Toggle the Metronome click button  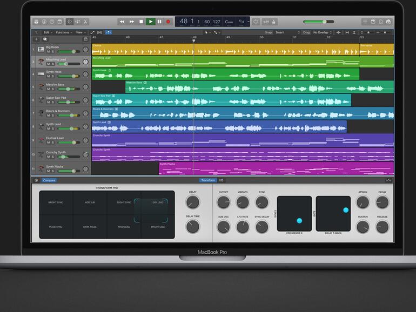[x=274, y=22]
